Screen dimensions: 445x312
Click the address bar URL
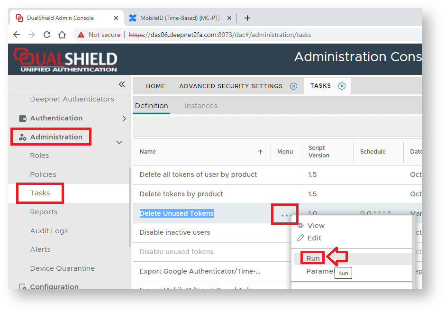click(x=220, y=35)
